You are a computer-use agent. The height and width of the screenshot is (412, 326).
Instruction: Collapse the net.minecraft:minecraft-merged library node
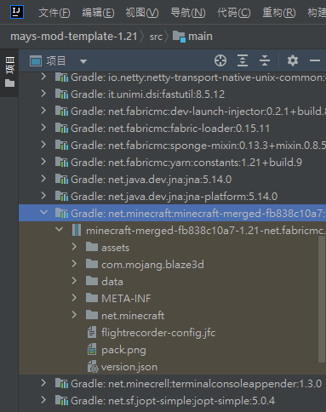coord(43,212)
